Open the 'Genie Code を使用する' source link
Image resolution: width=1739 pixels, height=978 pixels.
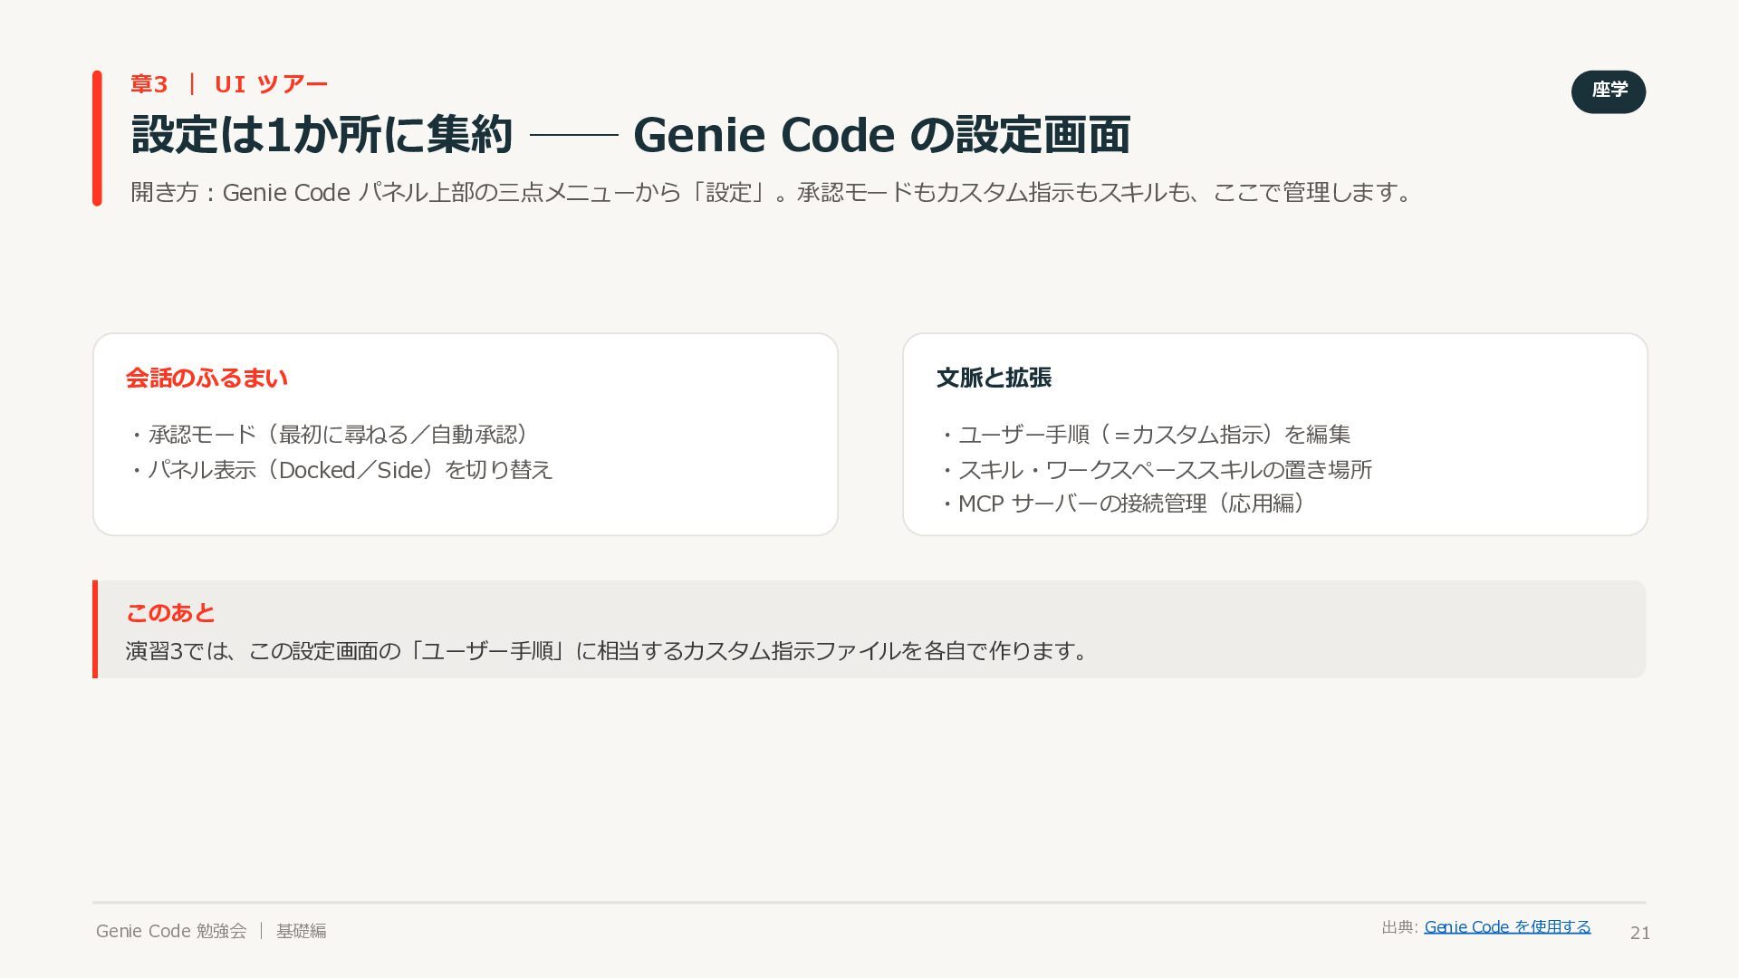point(1507,926)
